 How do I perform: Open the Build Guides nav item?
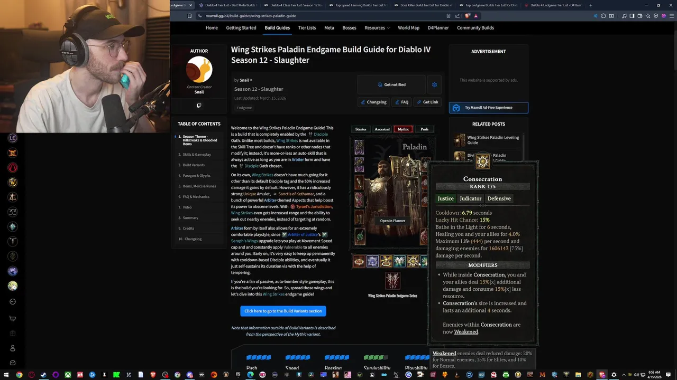(x=277, y=28)
